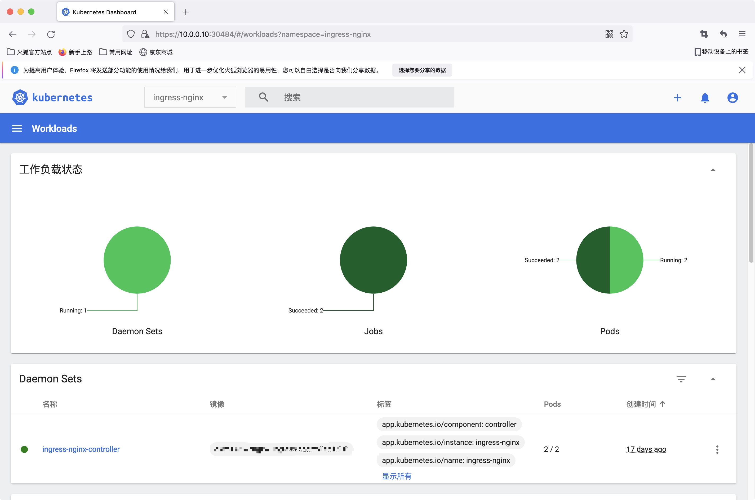Click the Pods column header

tap(552, 404)
